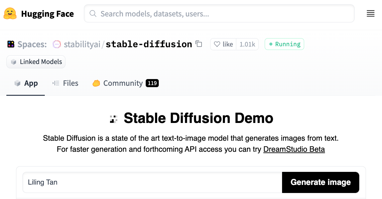Viewport: 382px width, 199px height.
Task: Open the DreamStudio Beta link
Action: (294, 149)
